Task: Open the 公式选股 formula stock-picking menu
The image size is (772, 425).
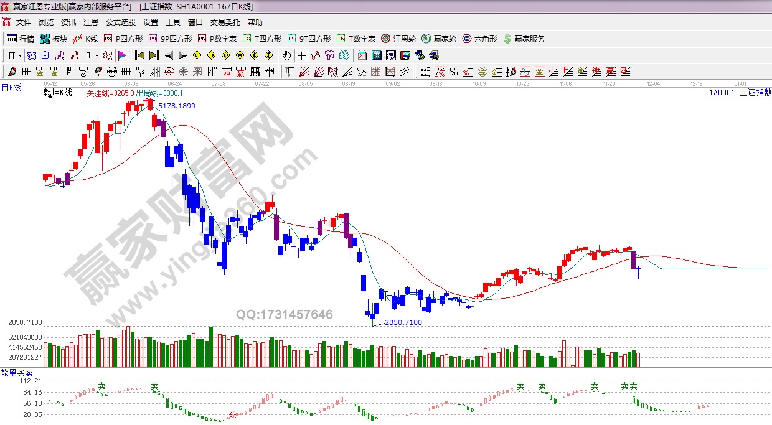Action: (x=120, y=22)
